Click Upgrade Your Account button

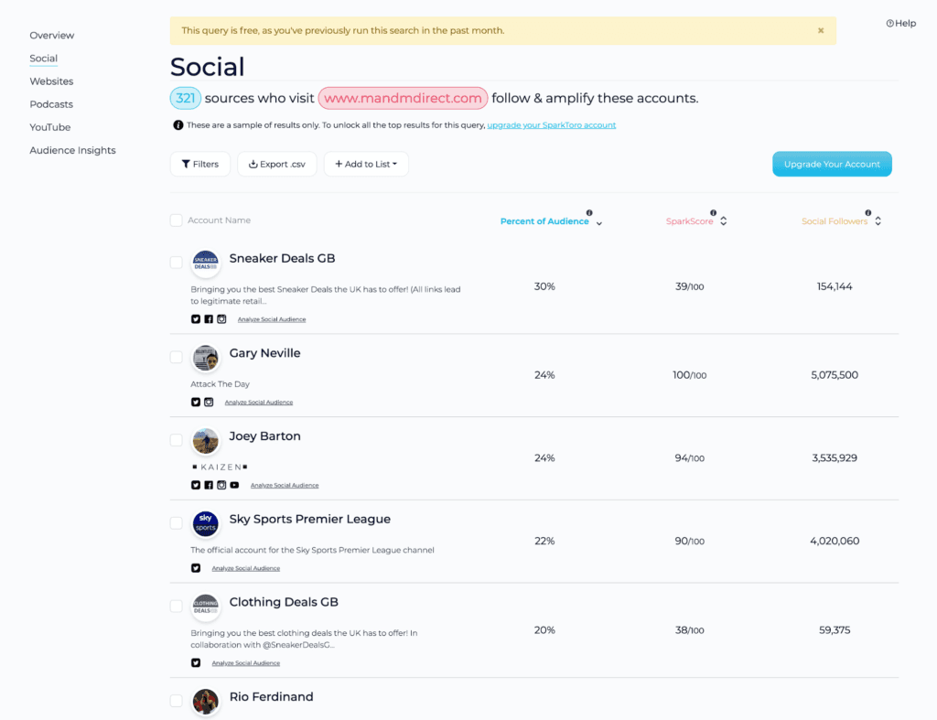832,165
